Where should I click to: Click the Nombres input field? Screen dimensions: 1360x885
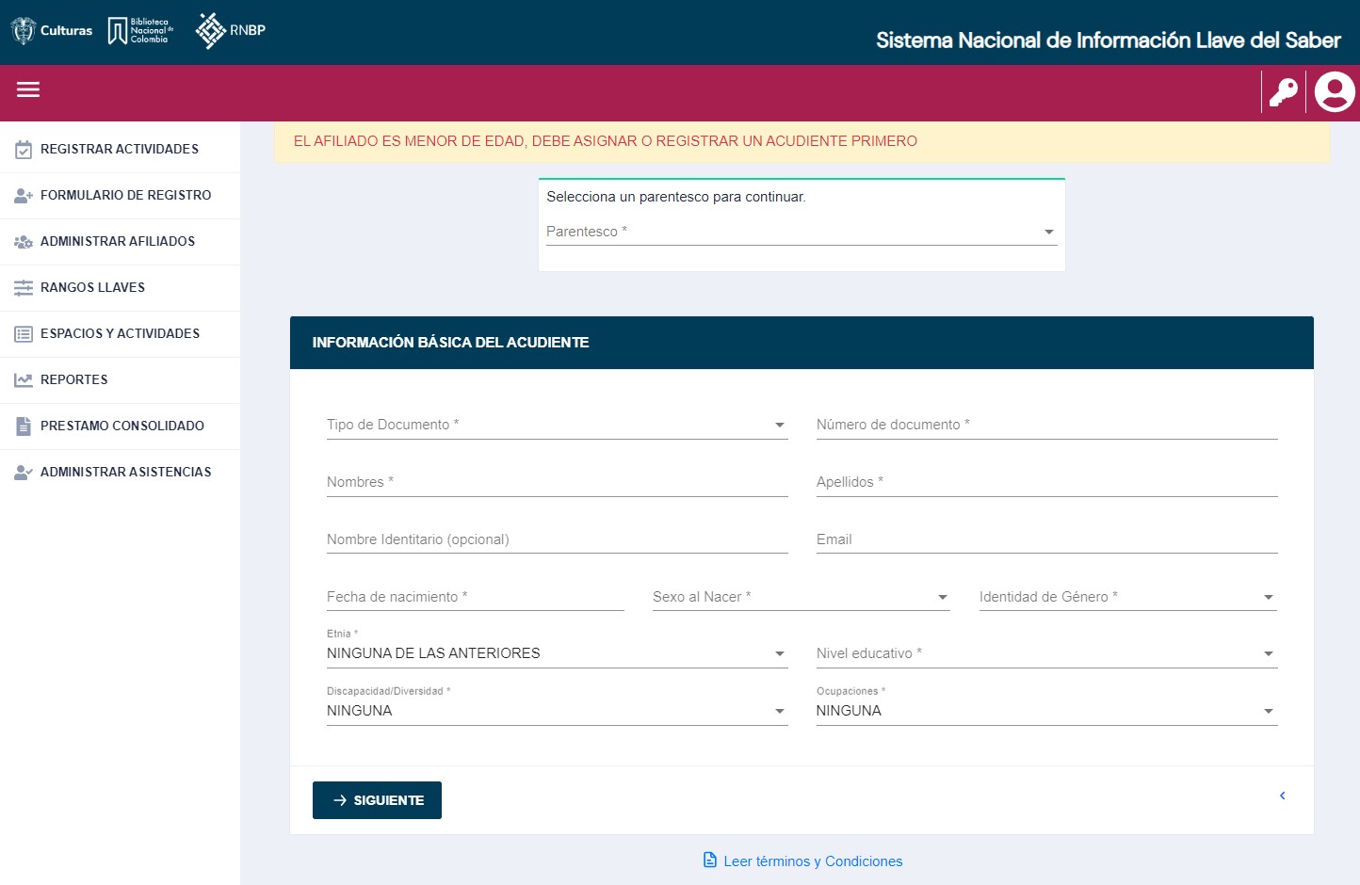[557, 482]
